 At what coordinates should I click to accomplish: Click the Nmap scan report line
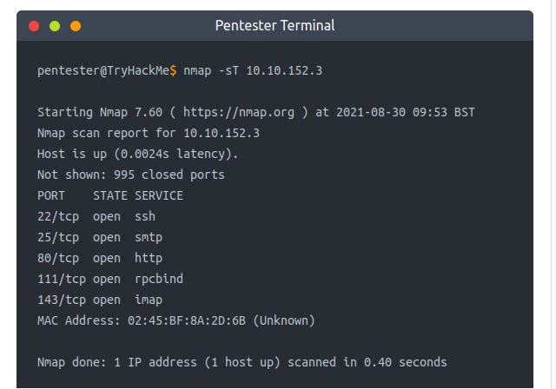point(149,134)
